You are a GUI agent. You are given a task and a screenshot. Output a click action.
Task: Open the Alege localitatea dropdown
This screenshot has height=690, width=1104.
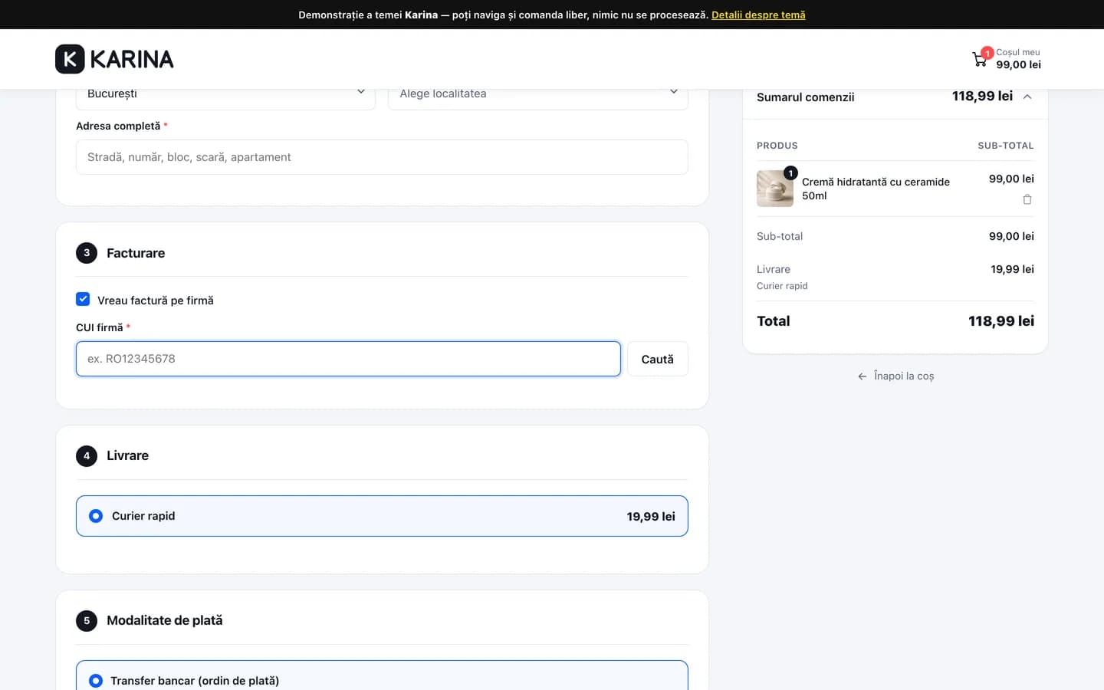point(538,95)
